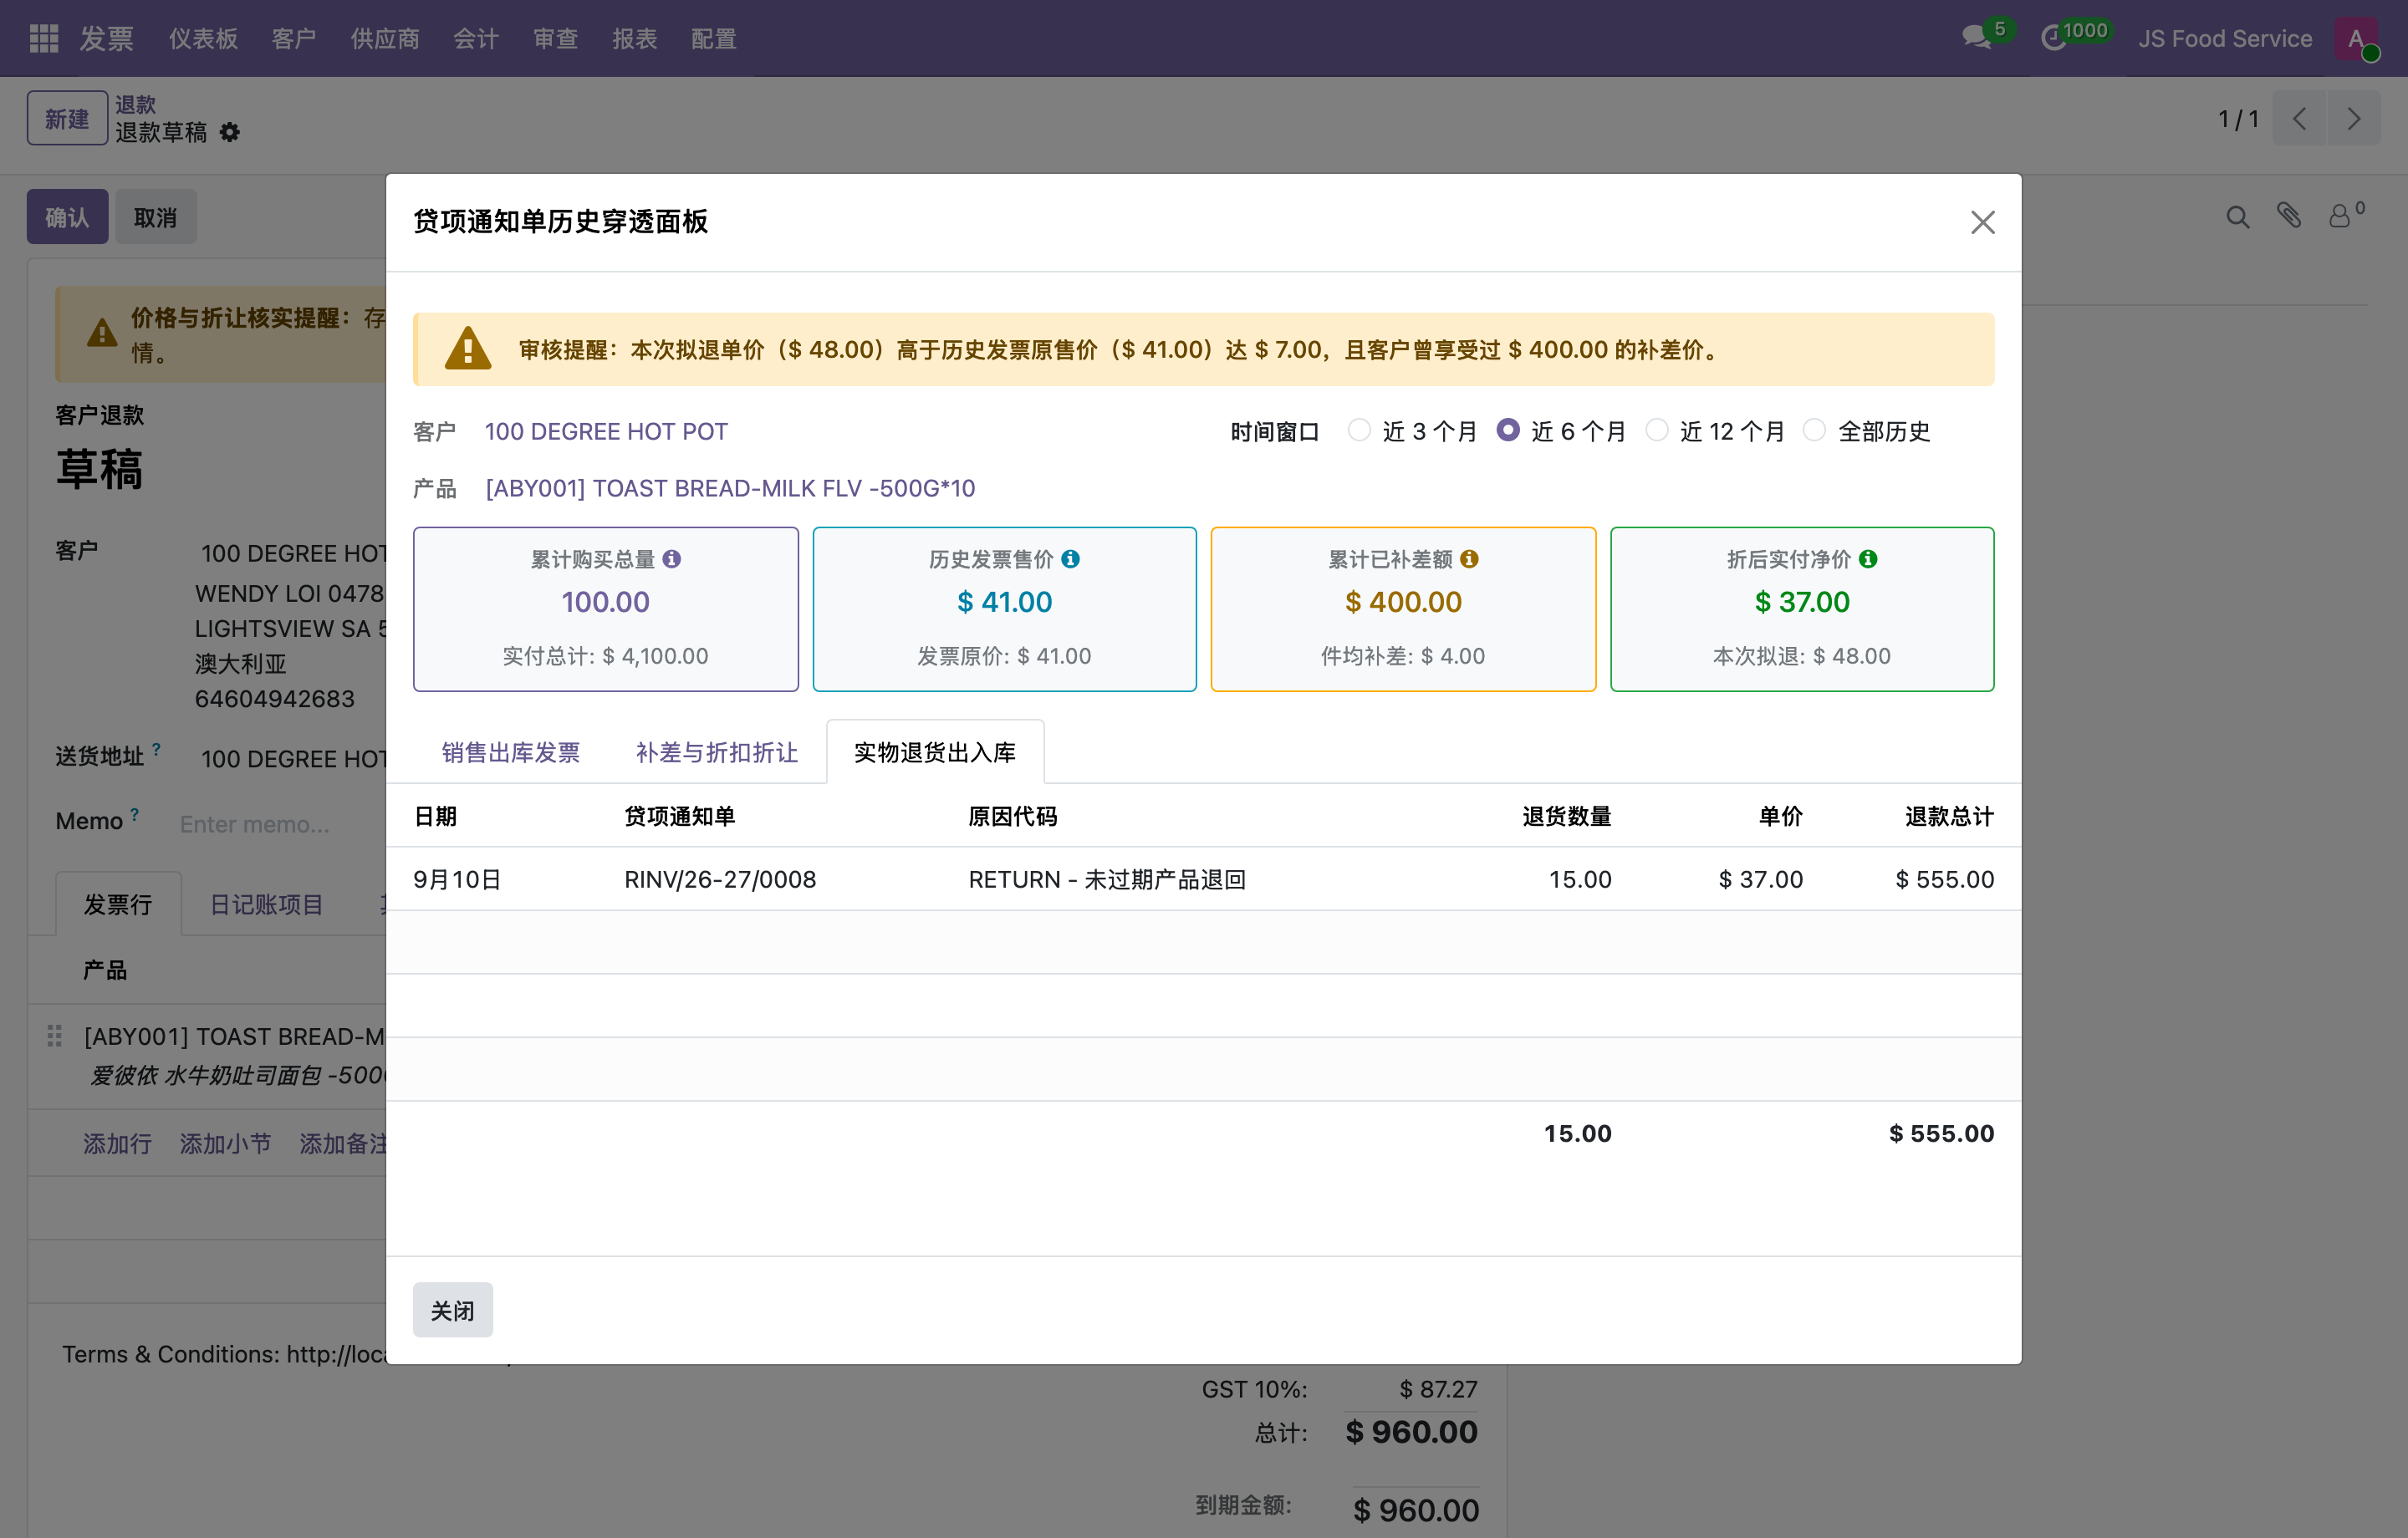Open 供应商 menu
This screenshot has width=2408, height=1538.
[x=385, y=38]
